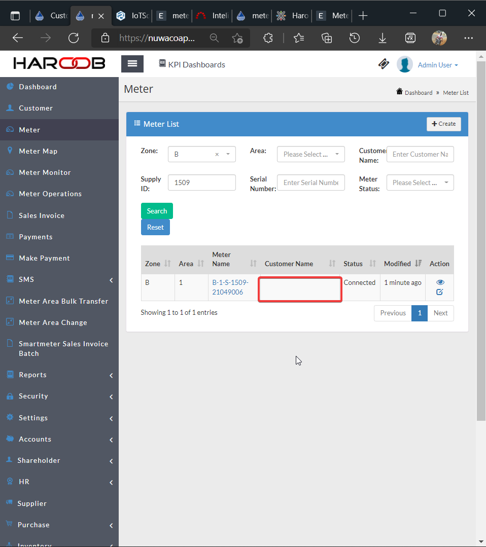Click the Security lock icon
486x547 pixels.
10,396
